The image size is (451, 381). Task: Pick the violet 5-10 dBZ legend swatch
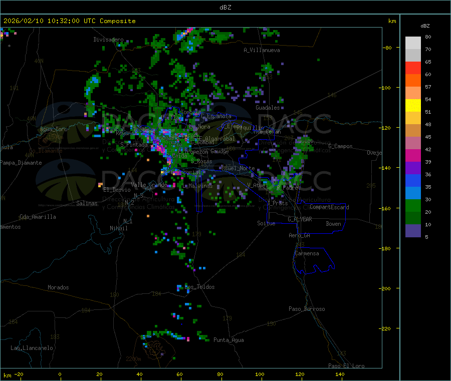(413, 231)
